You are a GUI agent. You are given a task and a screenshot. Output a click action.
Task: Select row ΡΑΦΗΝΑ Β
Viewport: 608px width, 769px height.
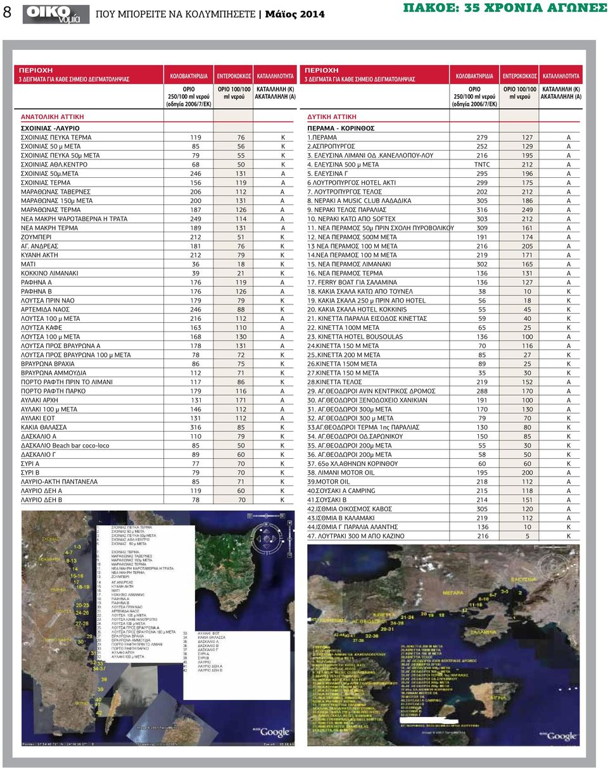point(158,291)
